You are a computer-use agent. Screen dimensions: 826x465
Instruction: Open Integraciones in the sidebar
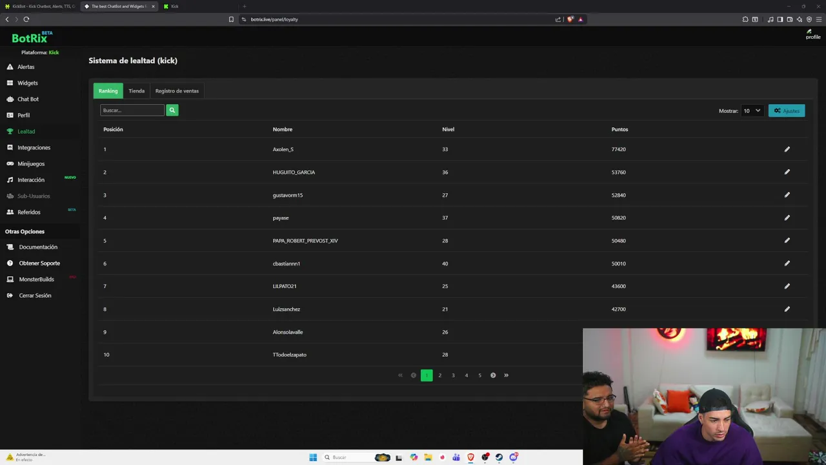pos(34,148)
